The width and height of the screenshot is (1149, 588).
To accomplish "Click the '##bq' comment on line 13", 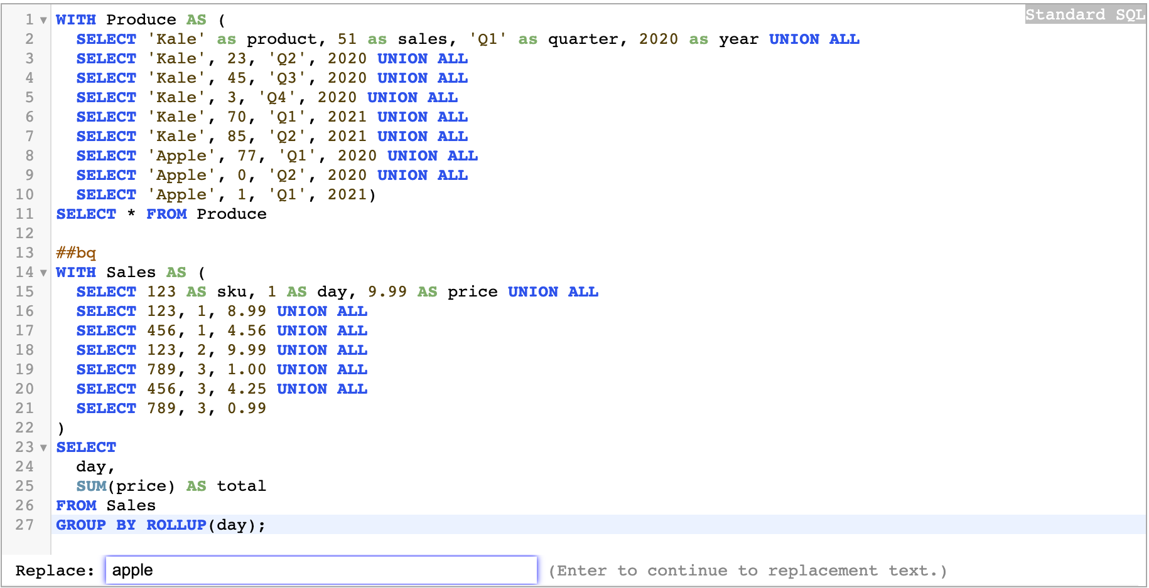I will click(76, 253).
